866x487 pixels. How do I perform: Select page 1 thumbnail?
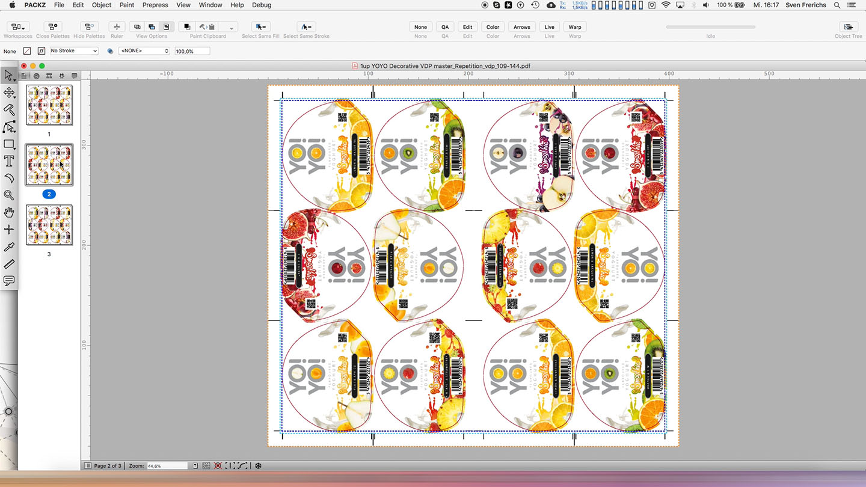coord(49,105)
